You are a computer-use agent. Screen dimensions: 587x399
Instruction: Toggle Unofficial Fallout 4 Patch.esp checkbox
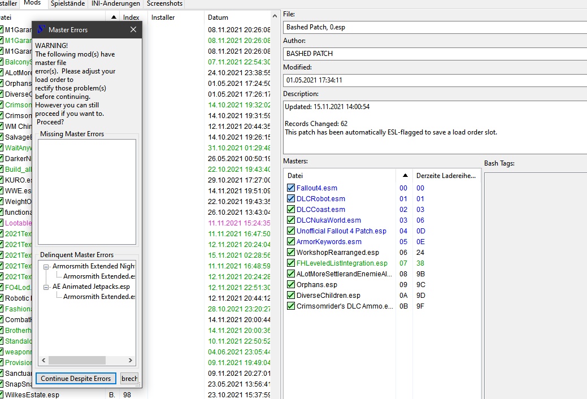pos(291,231)
